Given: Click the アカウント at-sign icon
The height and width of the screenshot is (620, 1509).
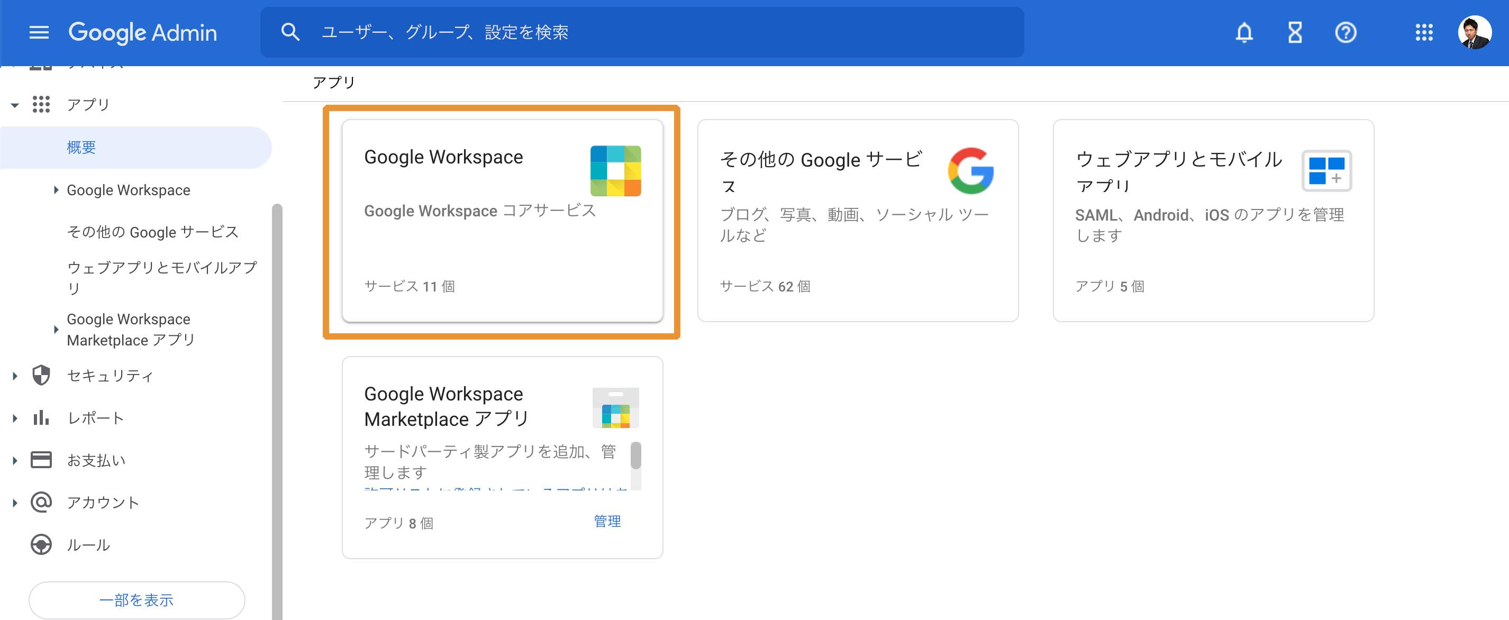Looking at the screenshot, I should tap(41, 502).
